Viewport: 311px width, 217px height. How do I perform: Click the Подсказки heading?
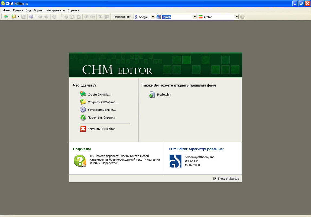(82, 149)
